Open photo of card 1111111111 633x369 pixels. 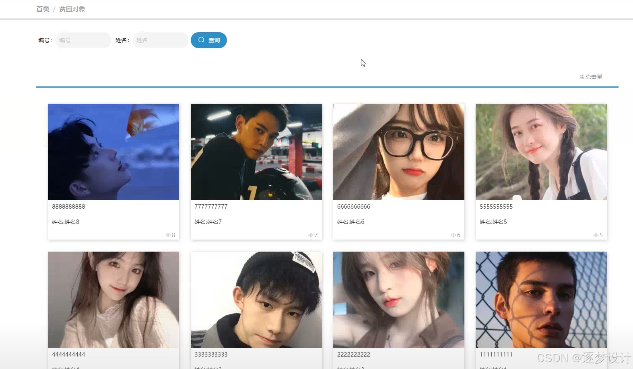tap(541, 300)
